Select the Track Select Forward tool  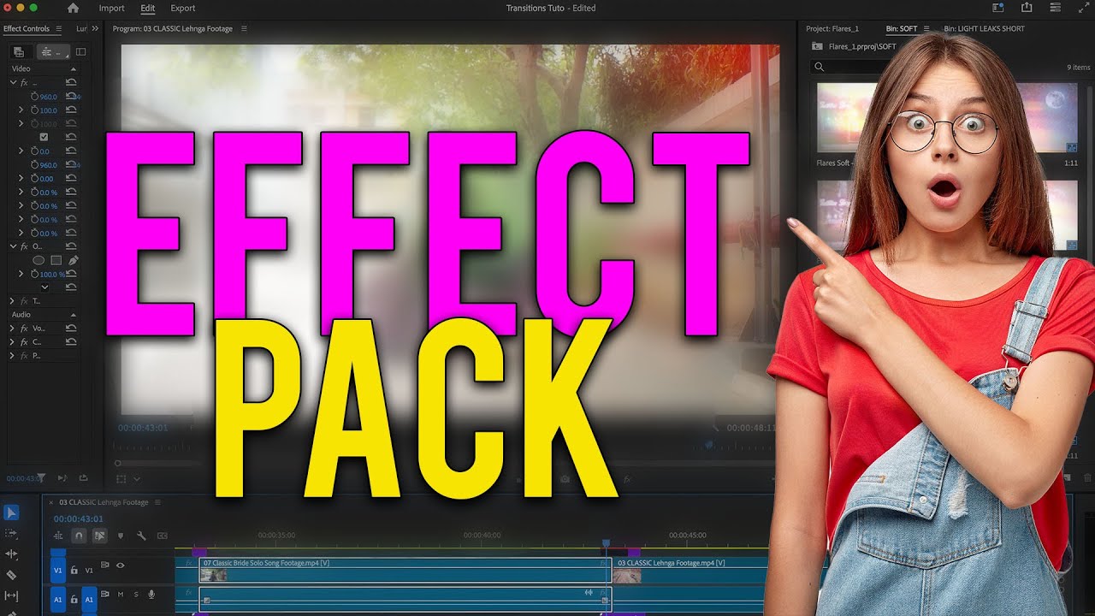[11, 533]
